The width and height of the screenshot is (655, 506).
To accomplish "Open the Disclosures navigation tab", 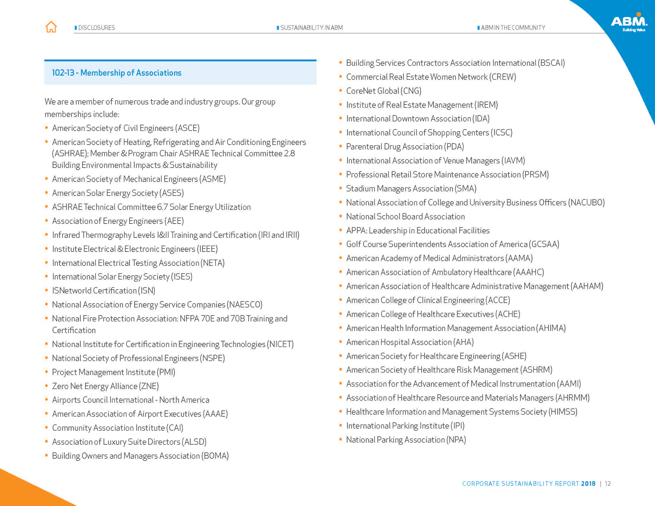I will [x=96, y=28].
